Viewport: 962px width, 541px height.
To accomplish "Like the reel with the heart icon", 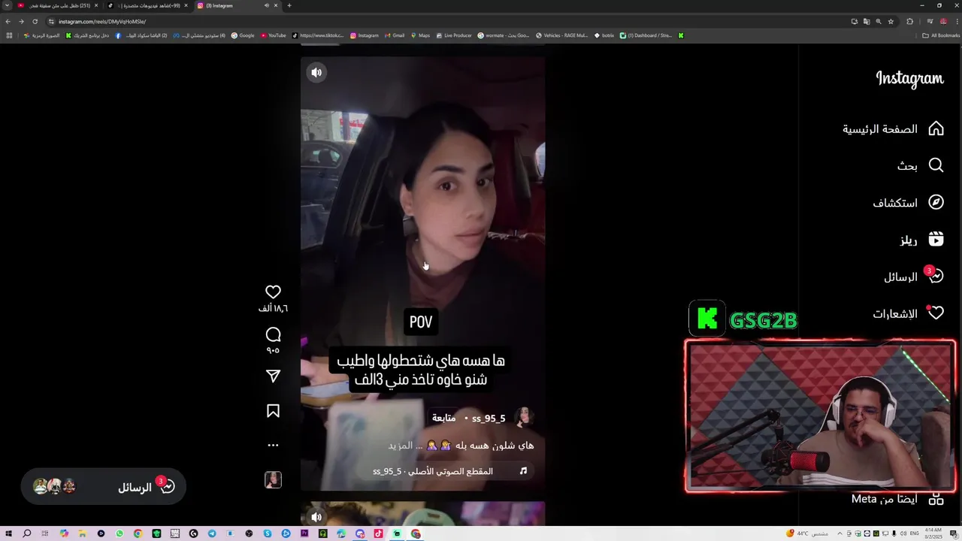I will pos(273,292).
